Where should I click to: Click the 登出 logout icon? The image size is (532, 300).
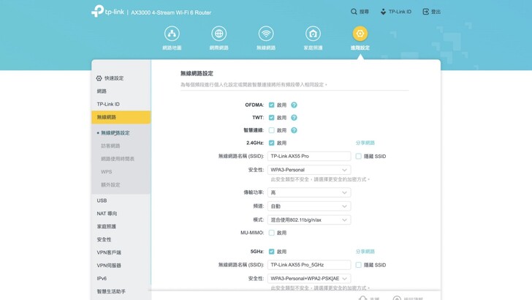pos(426,12)
